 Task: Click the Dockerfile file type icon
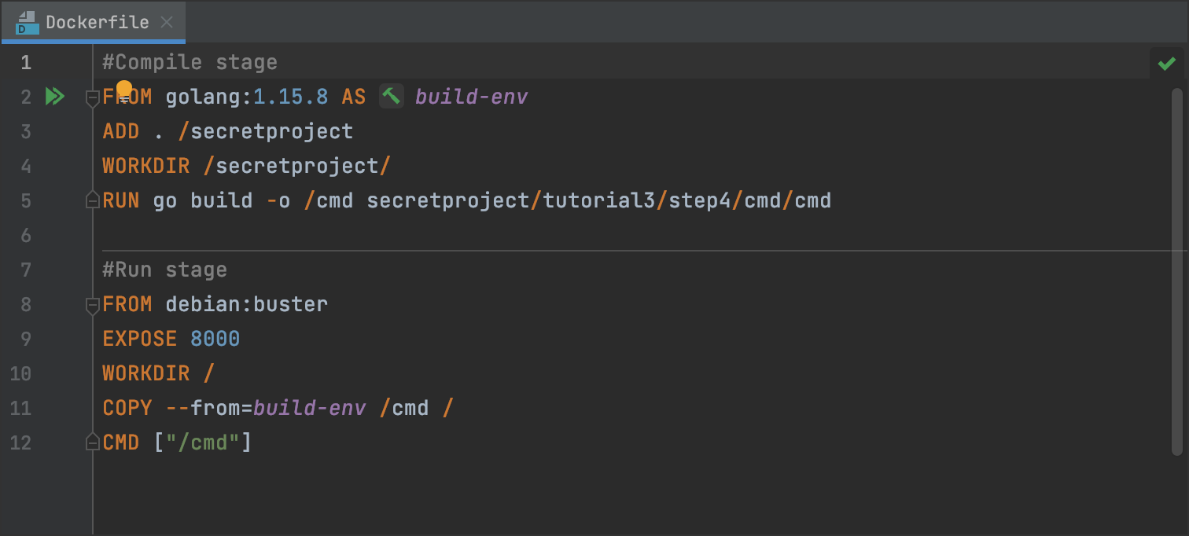point(27,23)
